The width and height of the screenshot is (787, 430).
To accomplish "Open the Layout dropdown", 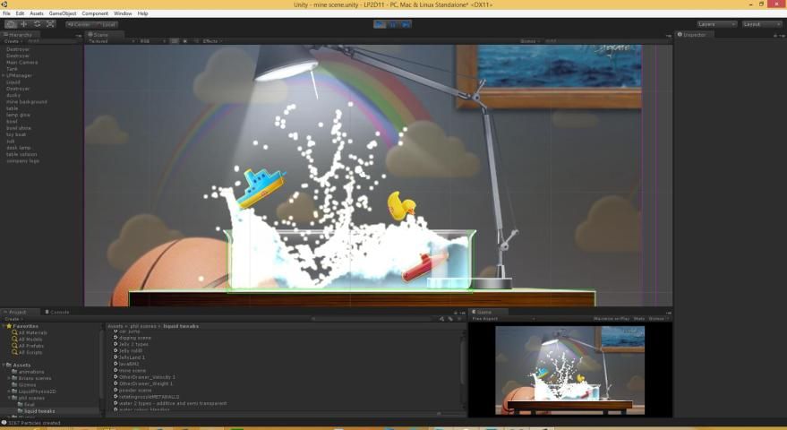I will tap(762, 24).
